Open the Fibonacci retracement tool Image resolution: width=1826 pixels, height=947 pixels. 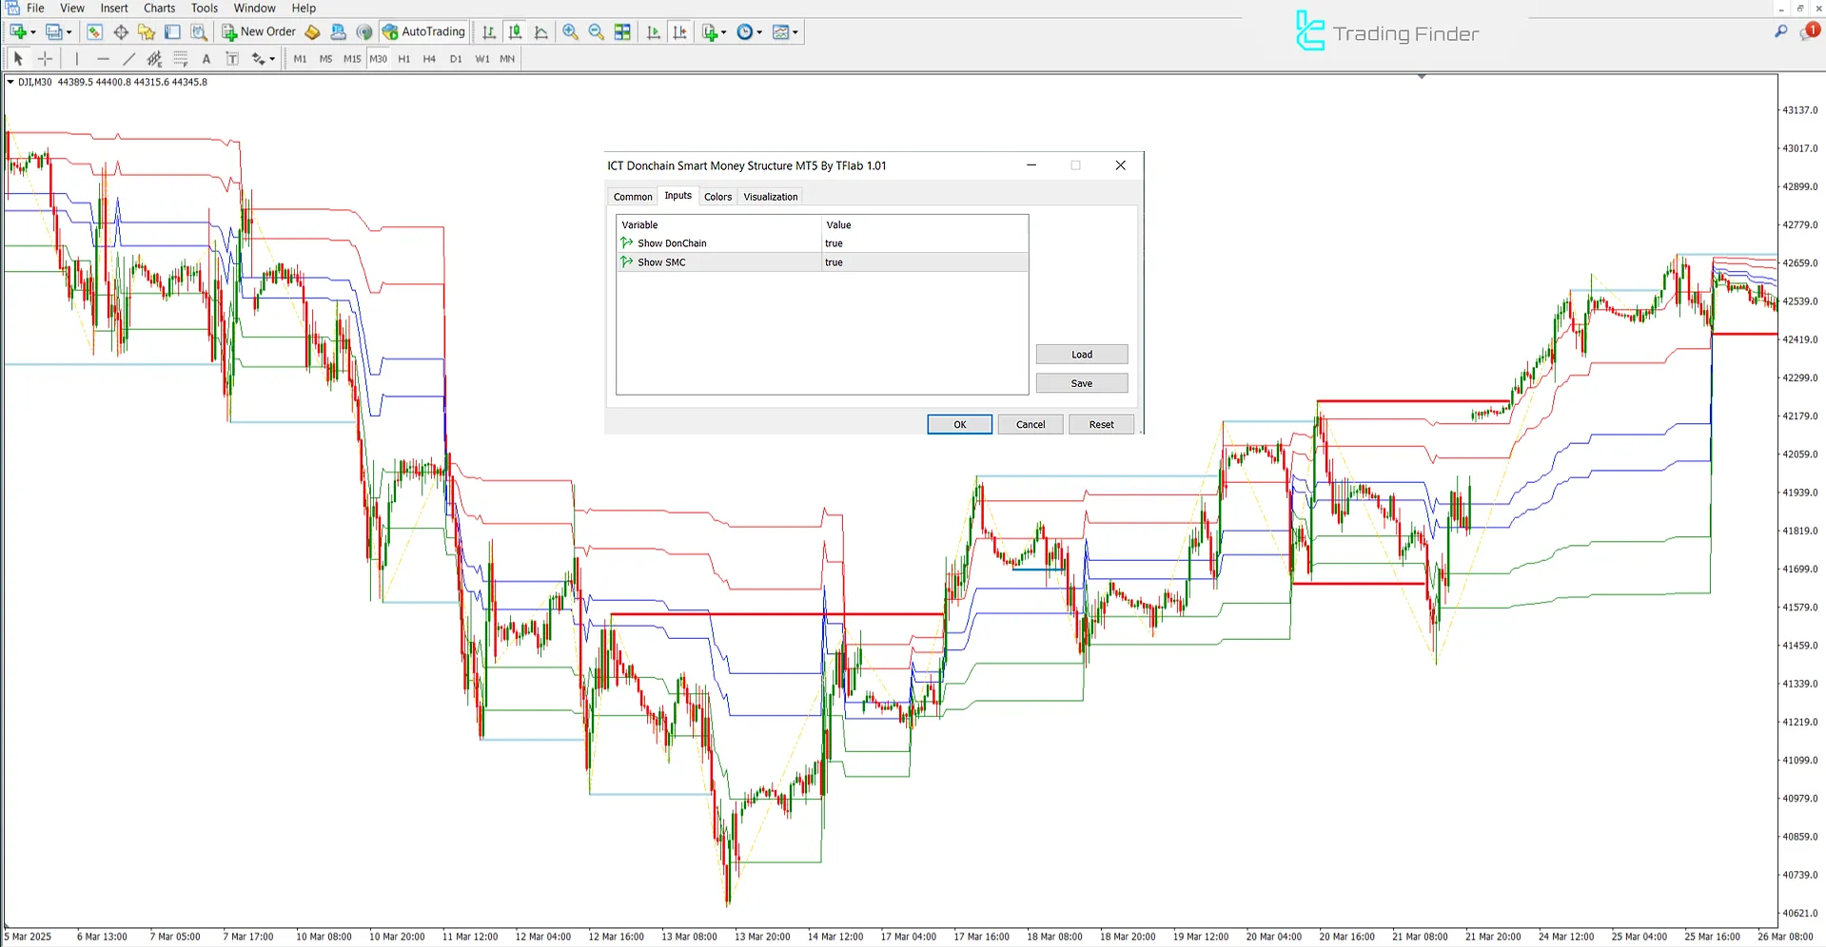(x=180, y=58)
